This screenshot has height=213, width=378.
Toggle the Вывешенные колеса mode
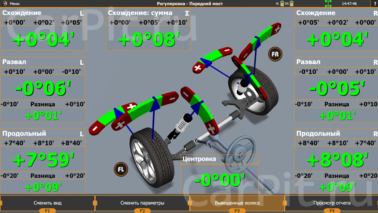[237, 203]
